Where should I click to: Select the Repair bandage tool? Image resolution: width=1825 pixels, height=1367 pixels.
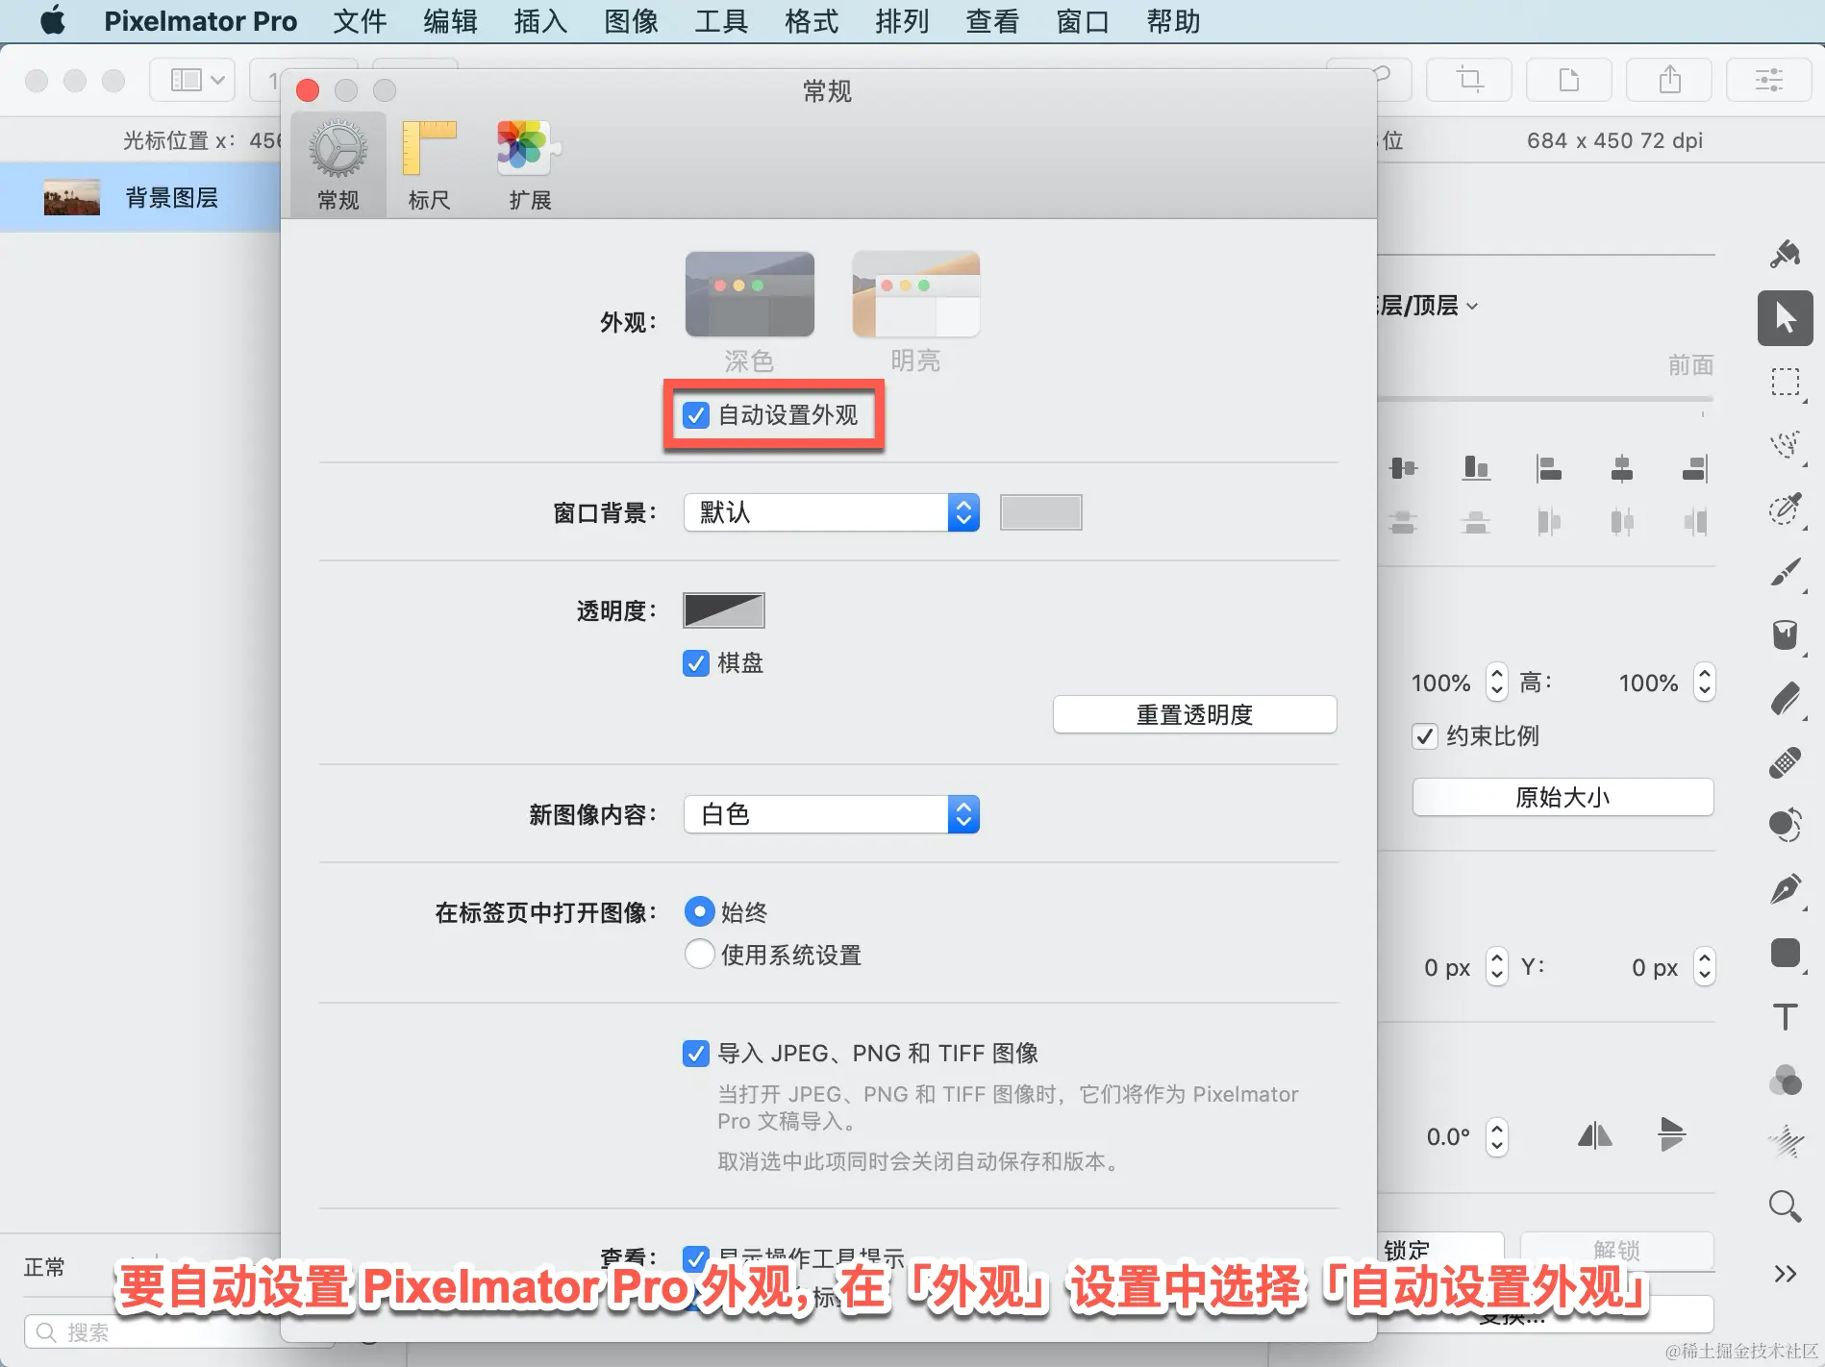(1785, 762)
